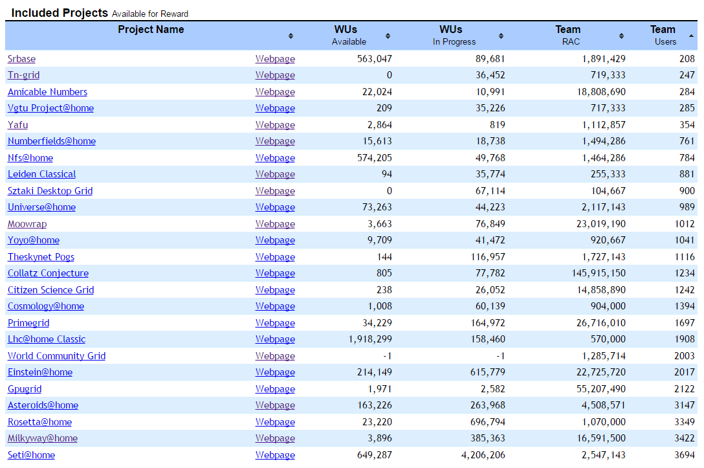704x468 pixels.
Task: Open the World Community Grid project
Action: pos(56,356)
